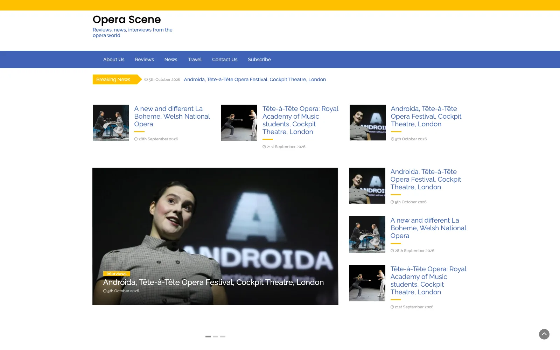Click the Interviews category tag on slider
This screenshot has width=560, height=350.
pyautogui.click(x=117, y=274)
